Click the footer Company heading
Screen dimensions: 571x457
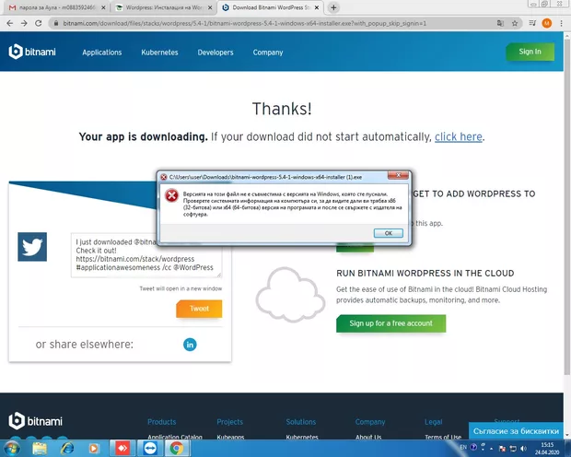pyautogui.click(x=370, y=422)
